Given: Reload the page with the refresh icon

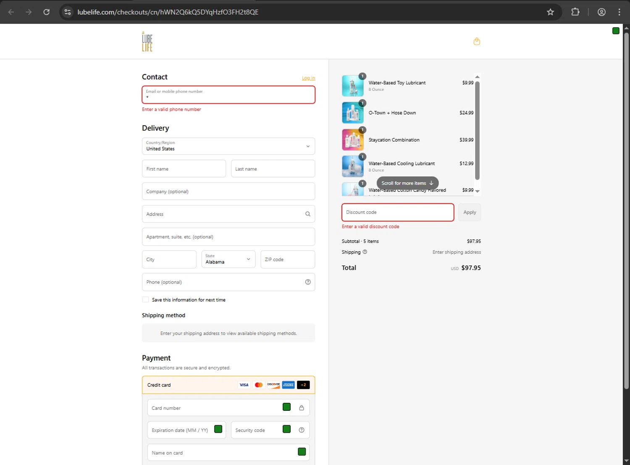Looking at the screenshot, I should tap(47, 12).
